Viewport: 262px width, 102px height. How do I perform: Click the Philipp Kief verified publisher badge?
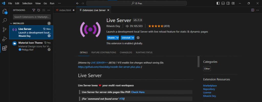click(x=20, y=50)
